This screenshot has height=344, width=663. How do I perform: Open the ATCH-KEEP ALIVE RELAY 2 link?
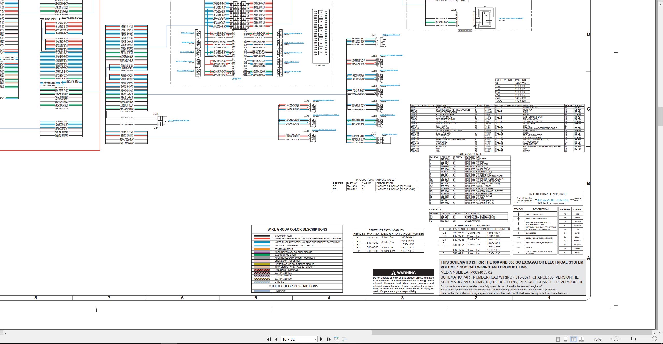coord(390,85)
